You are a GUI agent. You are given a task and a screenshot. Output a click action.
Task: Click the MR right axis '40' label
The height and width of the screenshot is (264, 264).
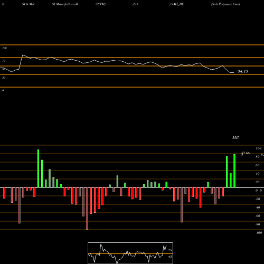(258, 174)
